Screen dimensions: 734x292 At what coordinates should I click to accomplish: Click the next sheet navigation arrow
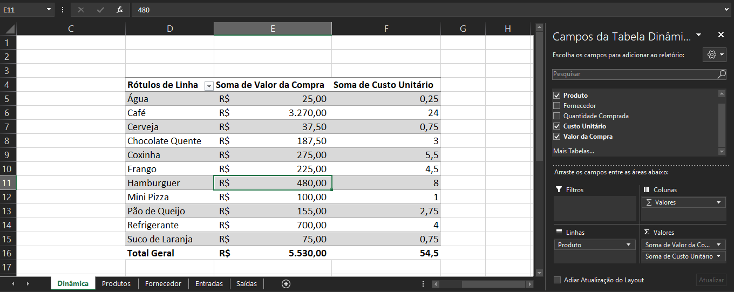tap(28, 283)
